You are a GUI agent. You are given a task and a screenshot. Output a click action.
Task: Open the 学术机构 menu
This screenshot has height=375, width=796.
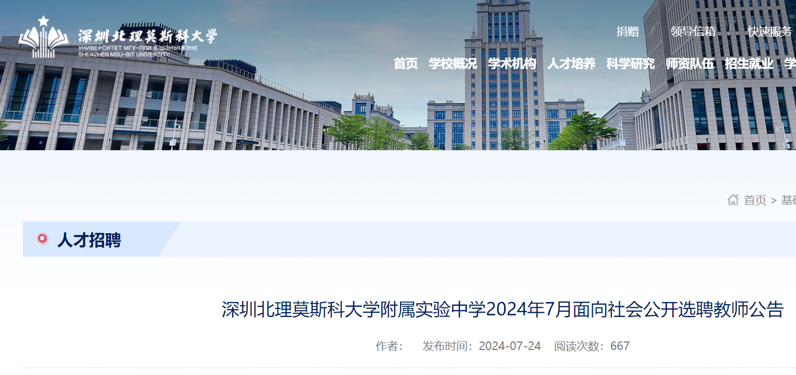tap(512, 63)
